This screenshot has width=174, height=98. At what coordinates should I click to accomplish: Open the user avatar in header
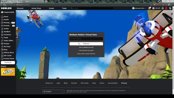point(133,8)
